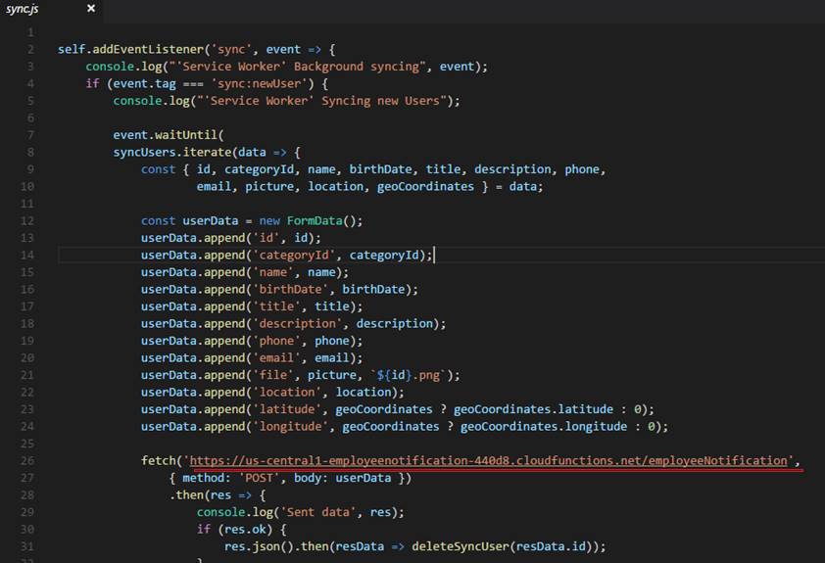825x563 pixels.
Task: Click FormData on line 12
Action: (315, 220)
